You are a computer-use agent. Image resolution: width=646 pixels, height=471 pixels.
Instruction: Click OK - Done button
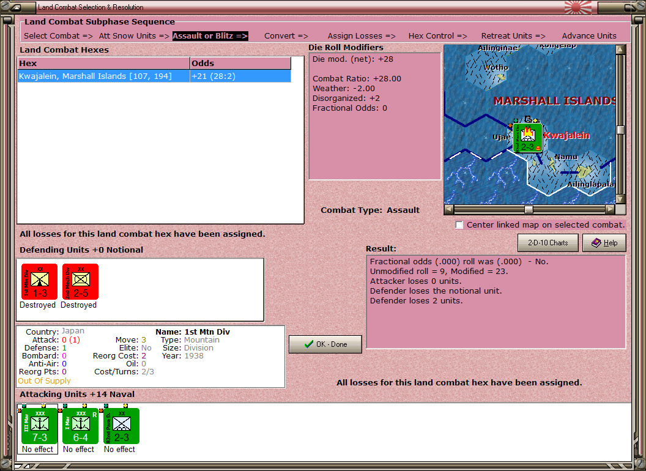(325, 344)
